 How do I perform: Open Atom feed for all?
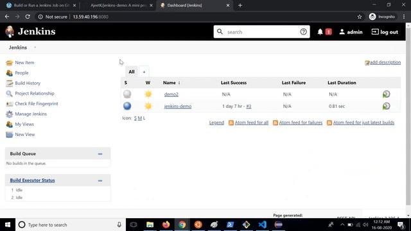251,123
